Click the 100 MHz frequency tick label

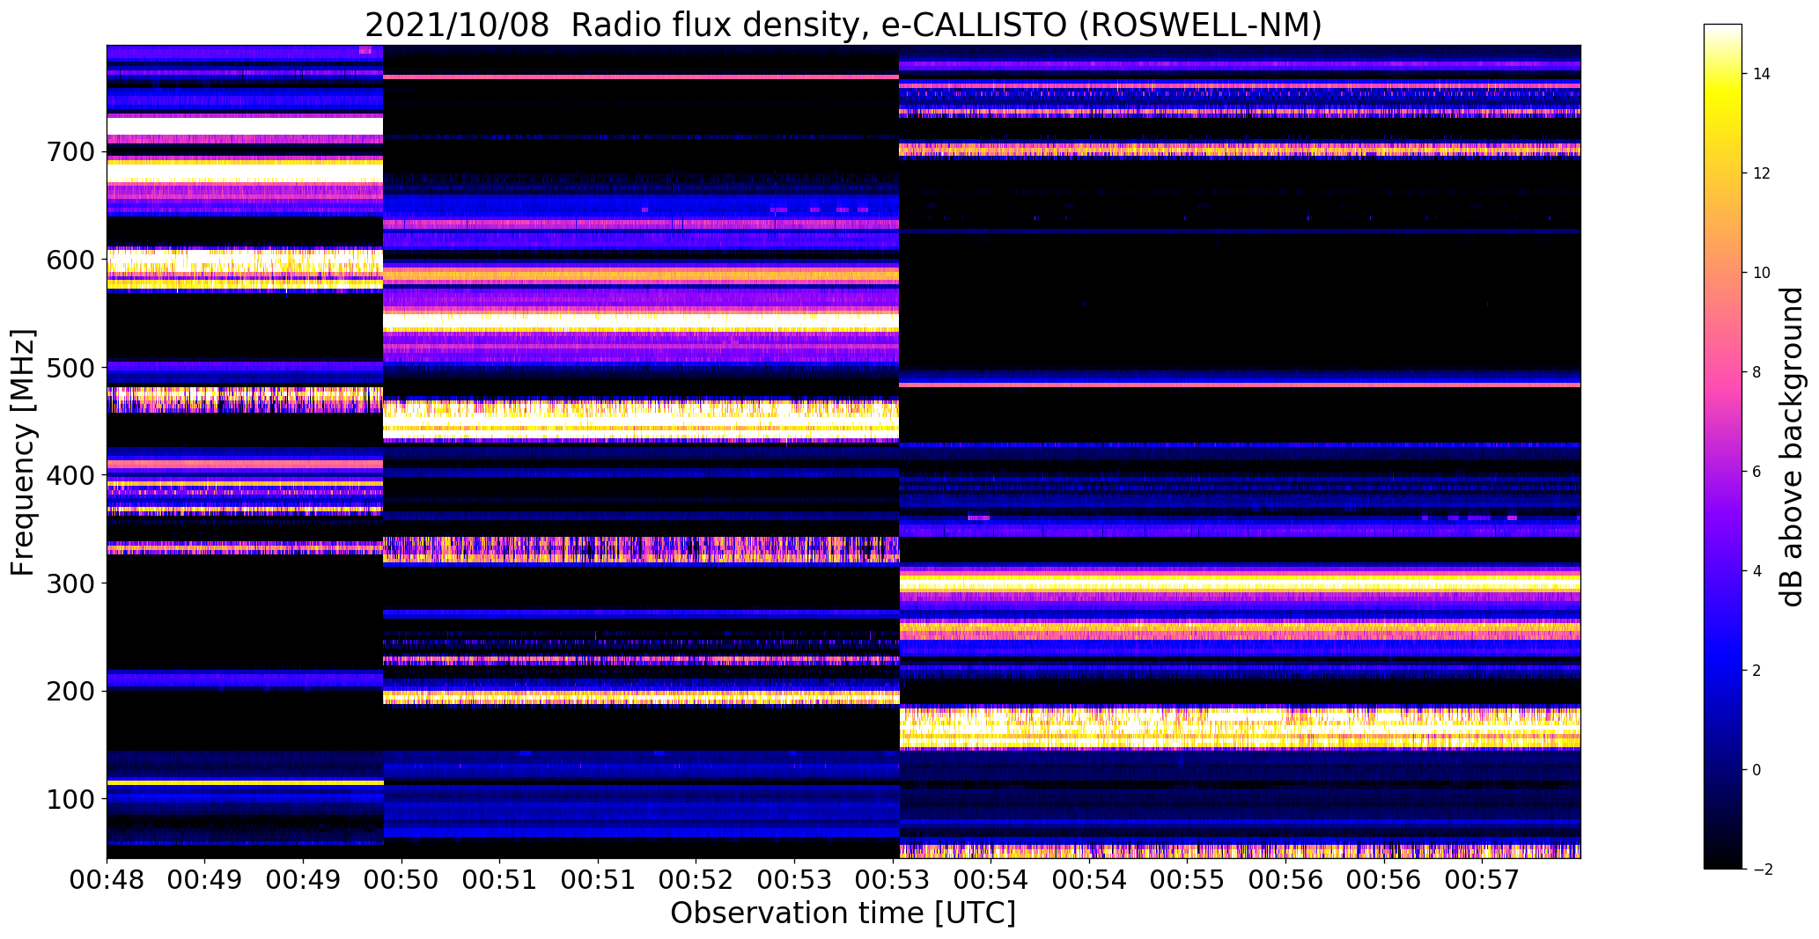pos(70,799)
